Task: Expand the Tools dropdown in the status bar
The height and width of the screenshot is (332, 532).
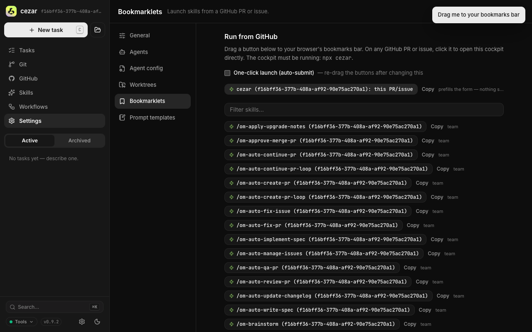Action: click(x=21, y=322)
